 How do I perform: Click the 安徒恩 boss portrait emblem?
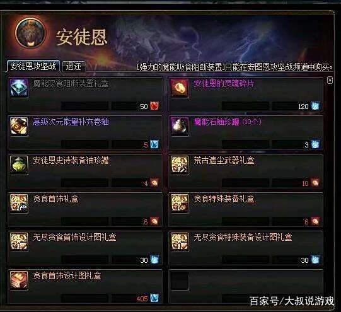point(31,33)
